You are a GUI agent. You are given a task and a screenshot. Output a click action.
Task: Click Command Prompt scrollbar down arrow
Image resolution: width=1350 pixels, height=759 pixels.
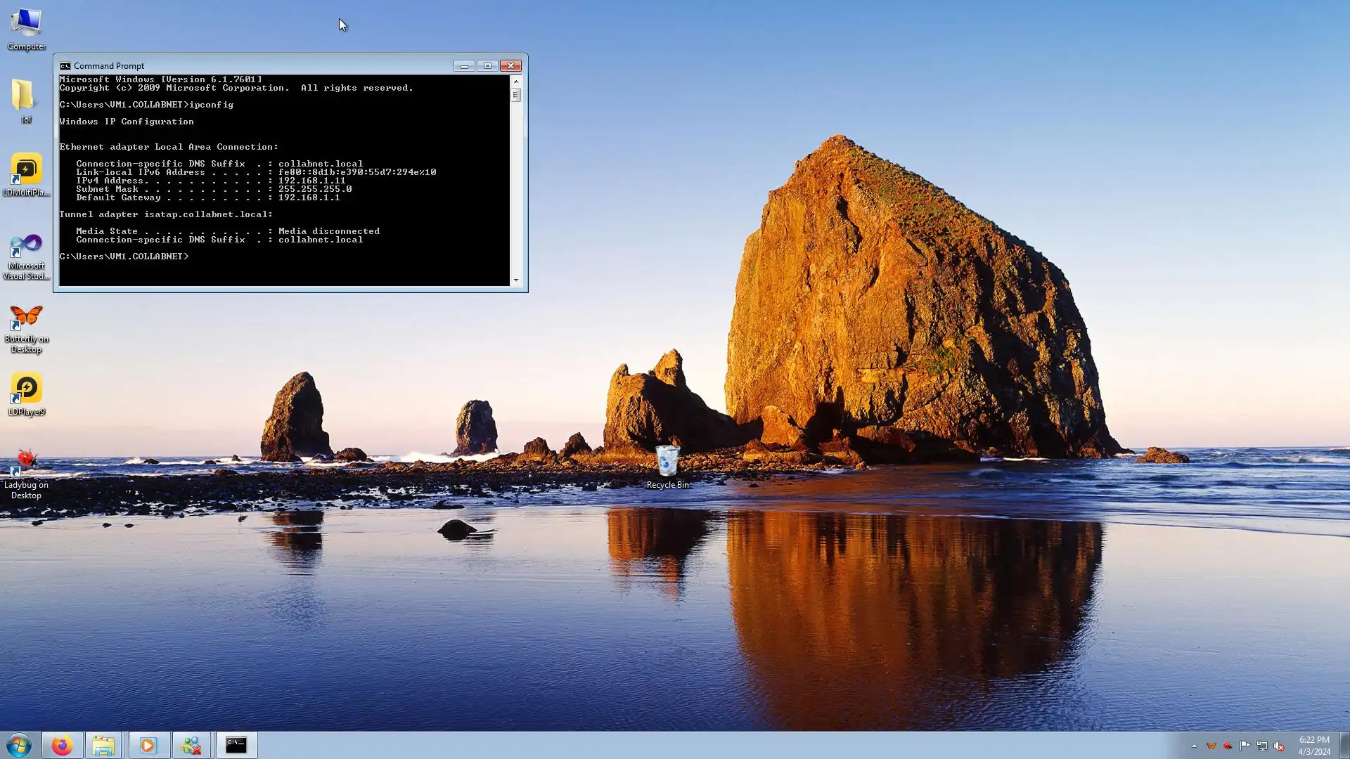516,280
